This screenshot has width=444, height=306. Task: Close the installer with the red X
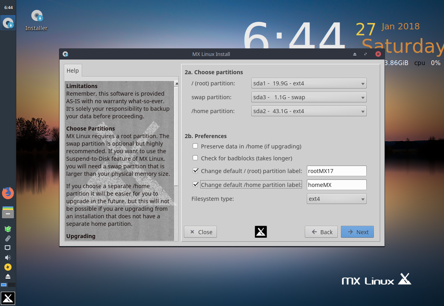click(378, 54)
